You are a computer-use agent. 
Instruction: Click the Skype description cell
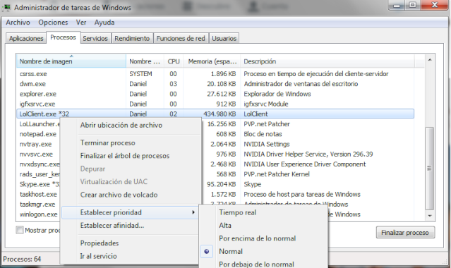click(x=253, y=184)
